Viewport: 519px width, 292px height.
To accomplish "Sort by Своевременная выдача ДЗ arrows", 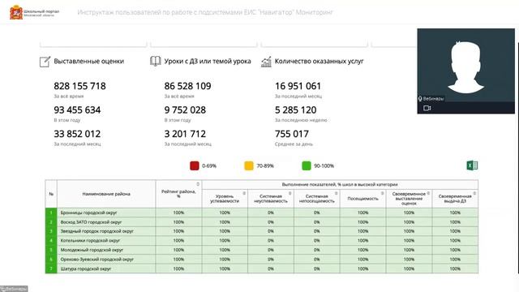I will tap(474, 193).
